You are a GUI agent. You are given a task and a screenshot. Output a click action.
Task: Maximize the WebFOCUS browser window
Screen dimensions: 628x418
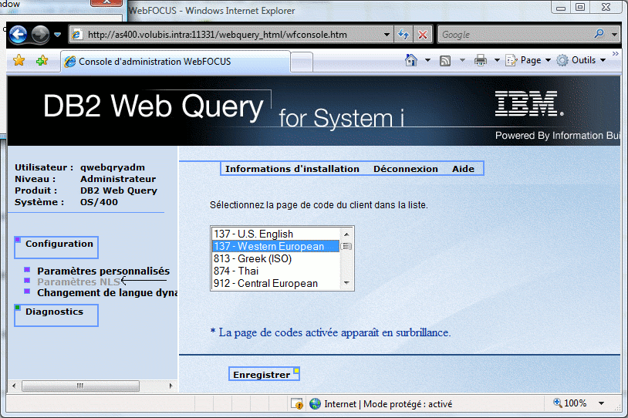pos(580,7)
